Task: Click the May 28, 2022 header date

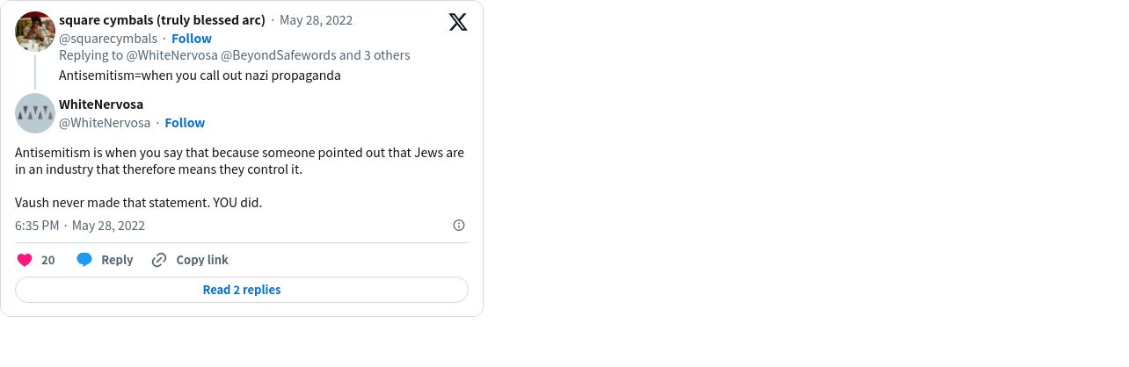Action: (316, 20)
